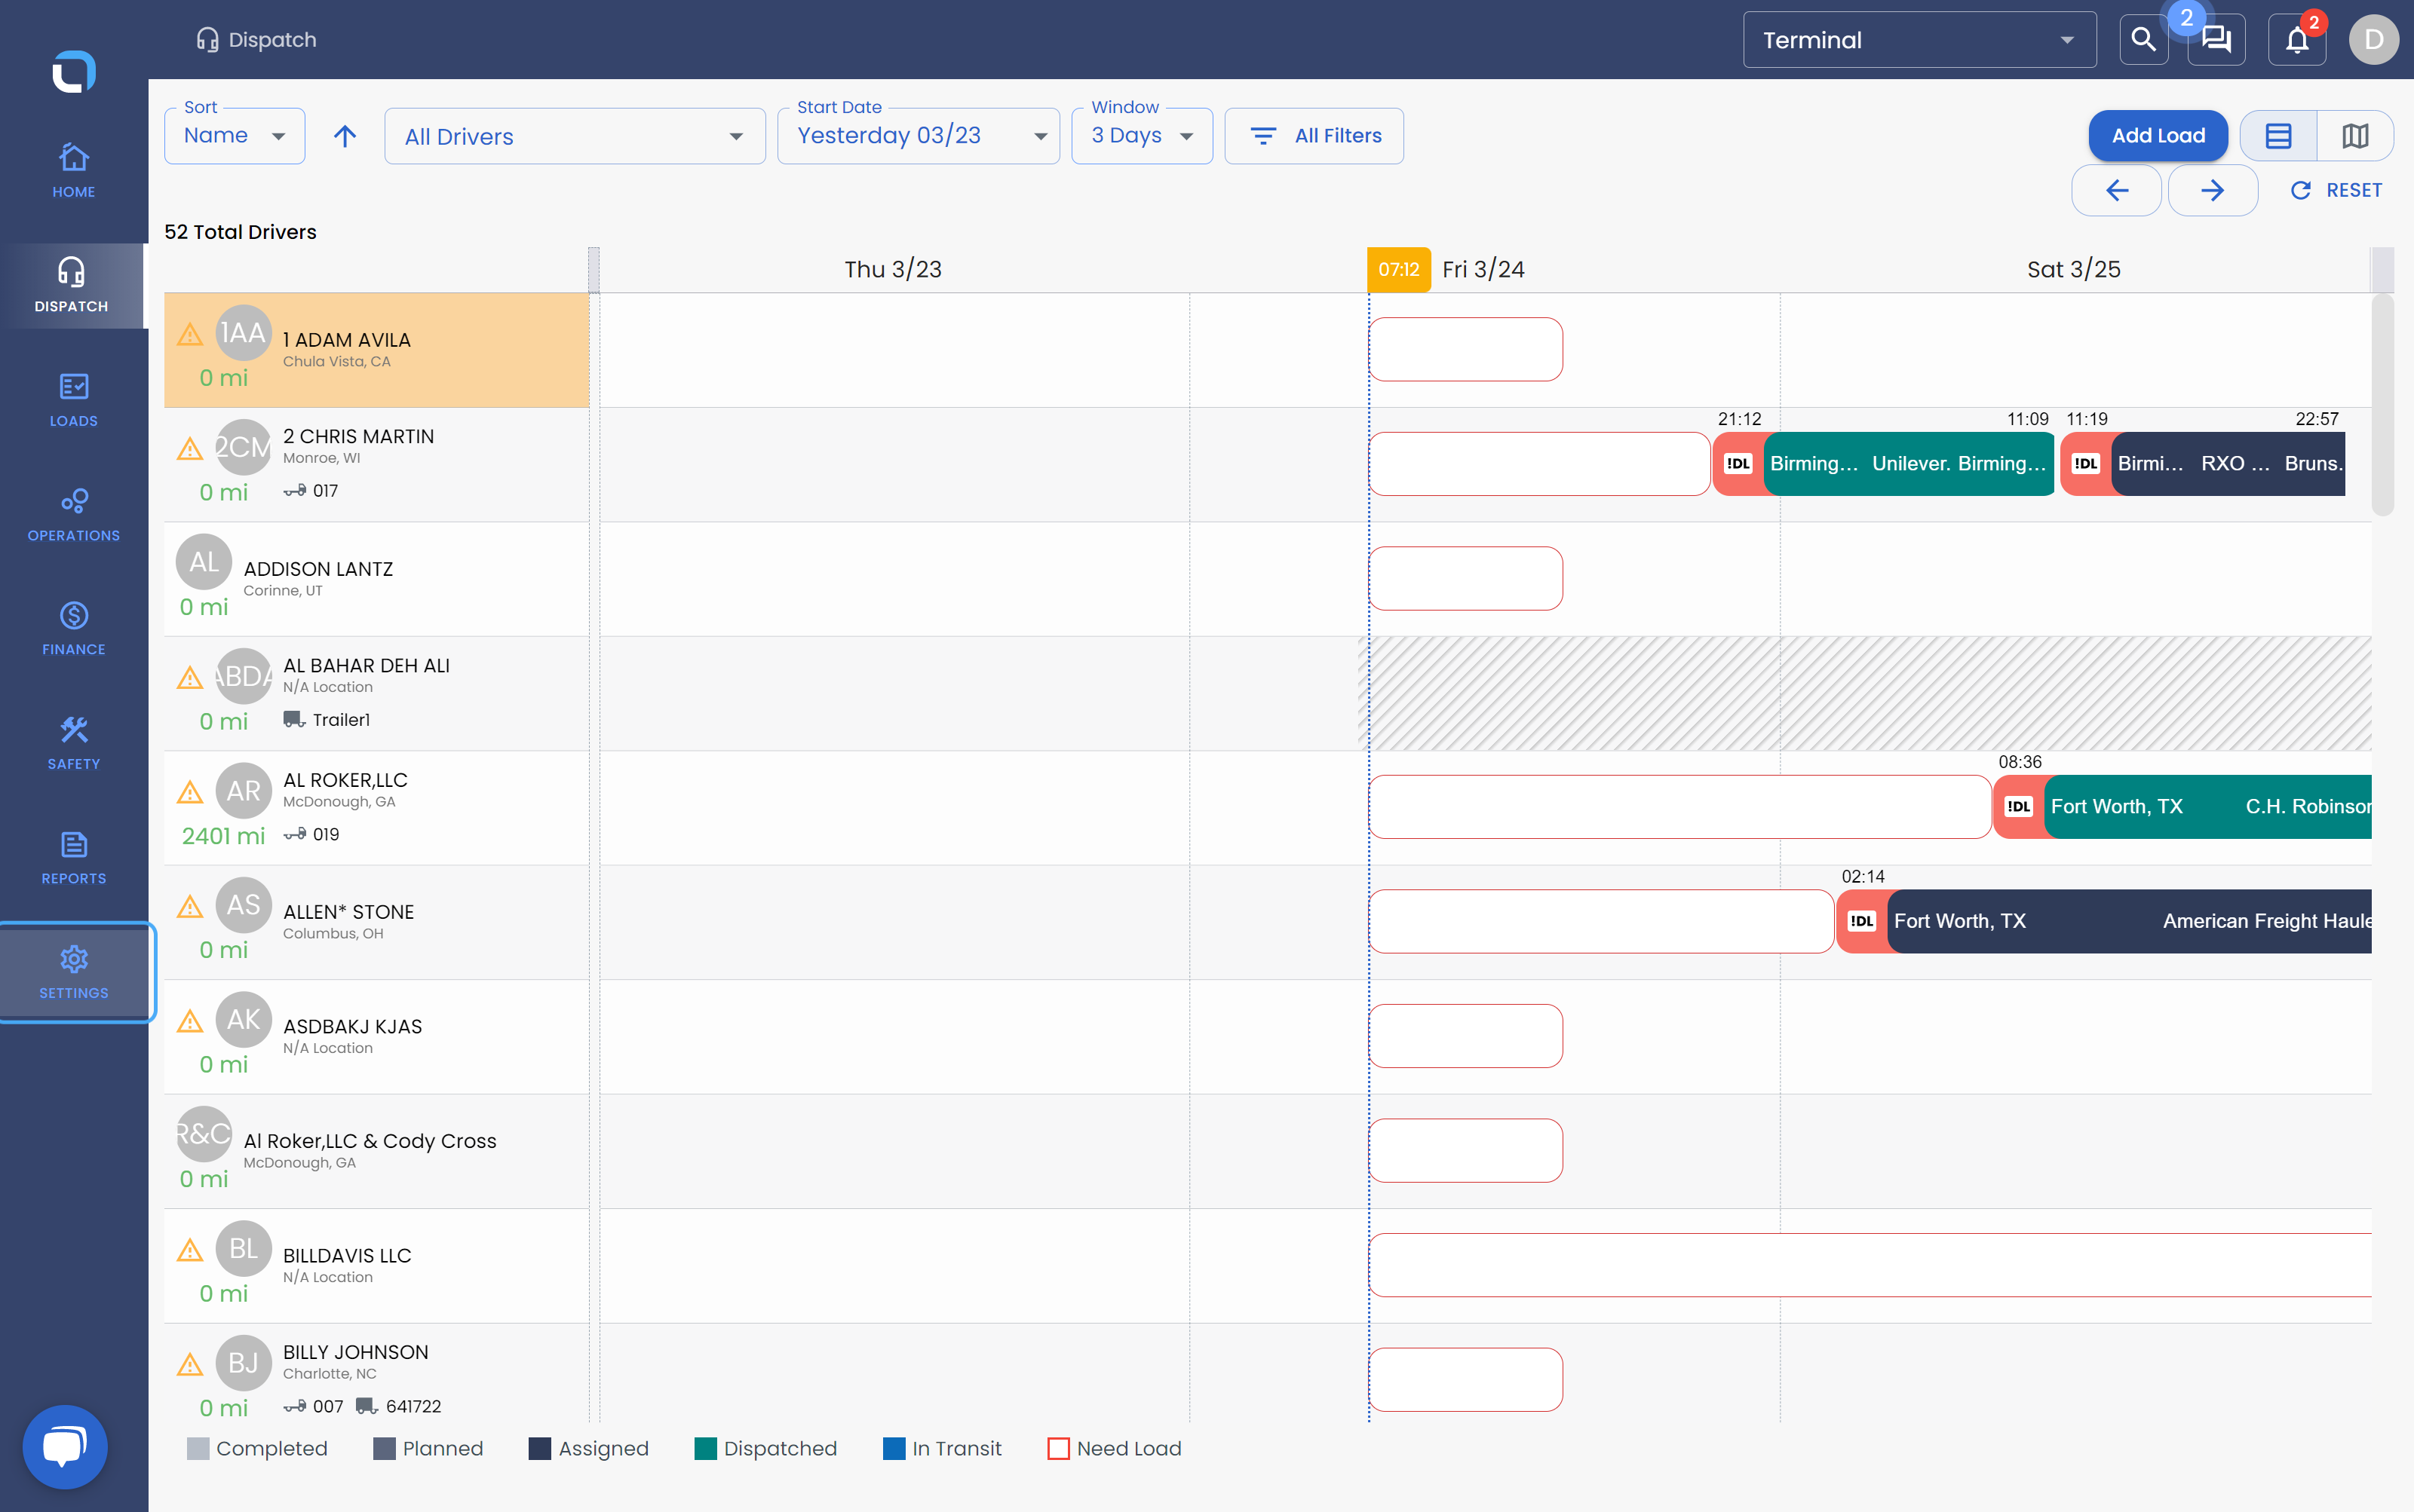Open the Safety section
This screenshot has width=2414, height=1512.
[x=73, y=743]
